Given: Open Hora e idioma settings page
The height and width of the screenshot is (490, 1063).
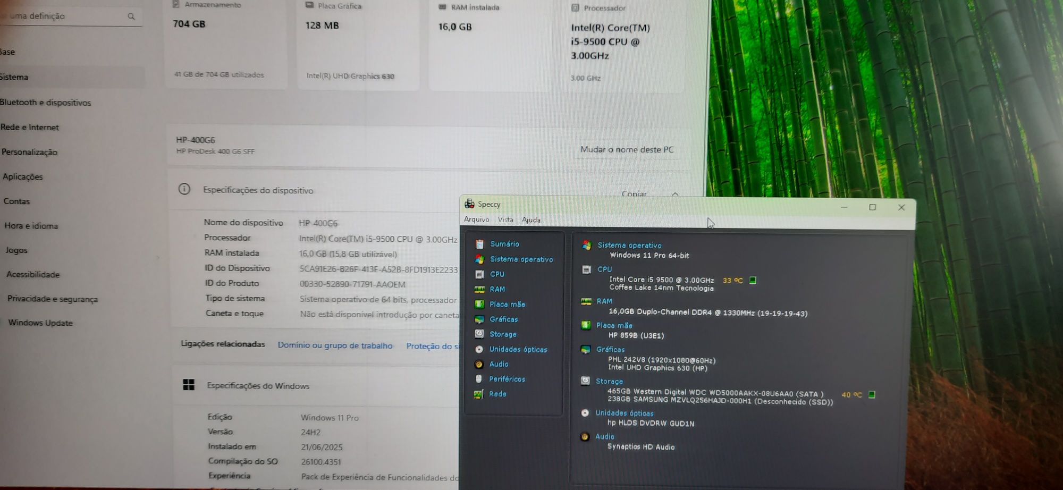Looking at the screenshot, I should 31,225.
